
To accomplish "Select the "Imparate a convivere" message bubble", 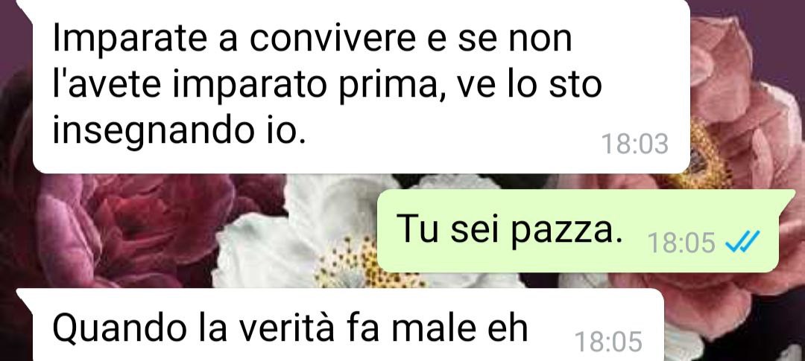I will [x=361, y=86].
